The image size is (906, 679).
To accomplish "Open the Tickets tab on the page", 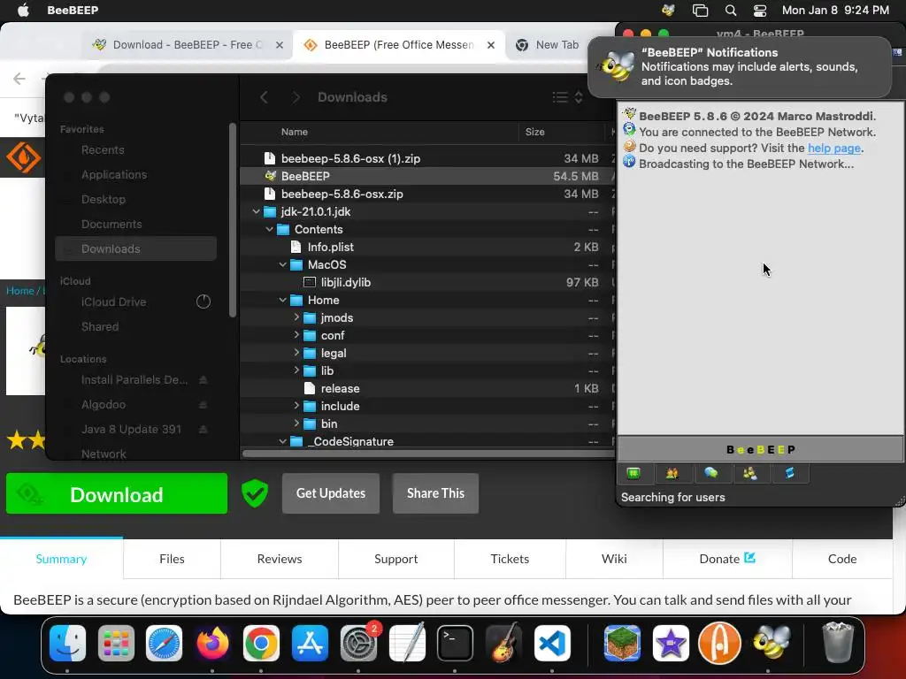I will (510, 559).
